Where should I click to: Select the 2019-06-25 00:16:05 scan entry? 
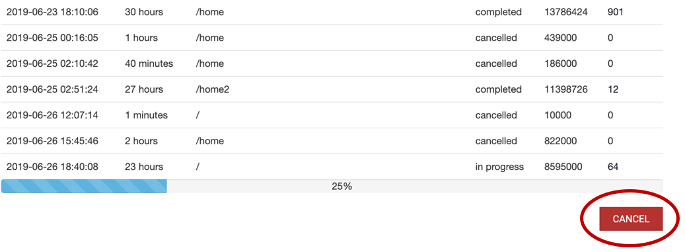332,38
